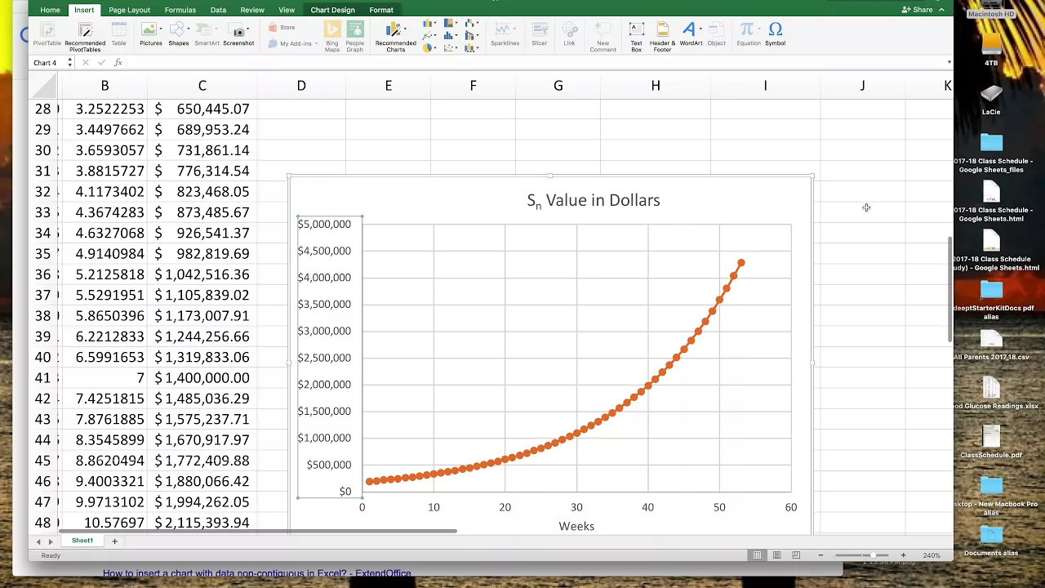Image resolution: width=1045 pixels, height=588 pixels.
Task: Expand the Equation dropdown arrow
Action: pyautogui.click(x=758, y=29)
